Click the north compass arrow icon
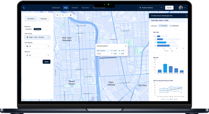 click(x=71, y=15)
